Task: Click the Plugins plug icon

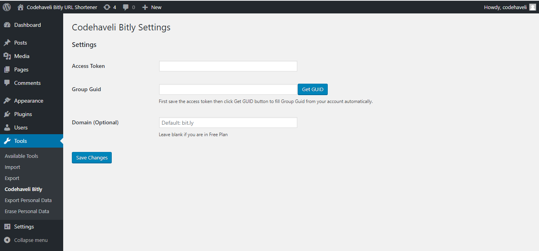Action: point(7,114)
